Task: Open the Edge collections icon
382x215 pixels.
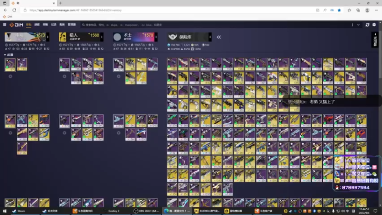Action: [358, 10]
